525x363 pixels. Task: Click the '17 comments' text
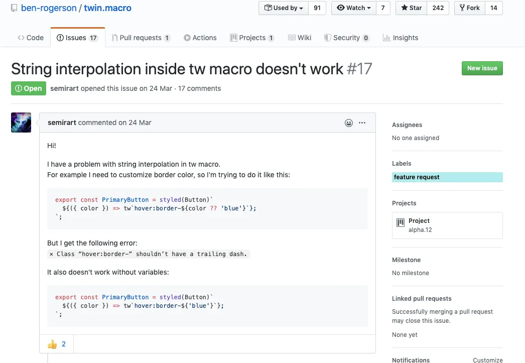(x=199, y=88)
